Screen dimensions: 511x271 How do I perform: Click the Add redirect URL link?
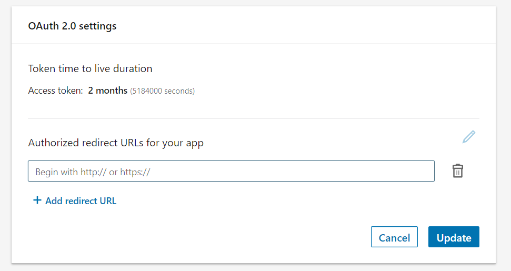point(75,200)
